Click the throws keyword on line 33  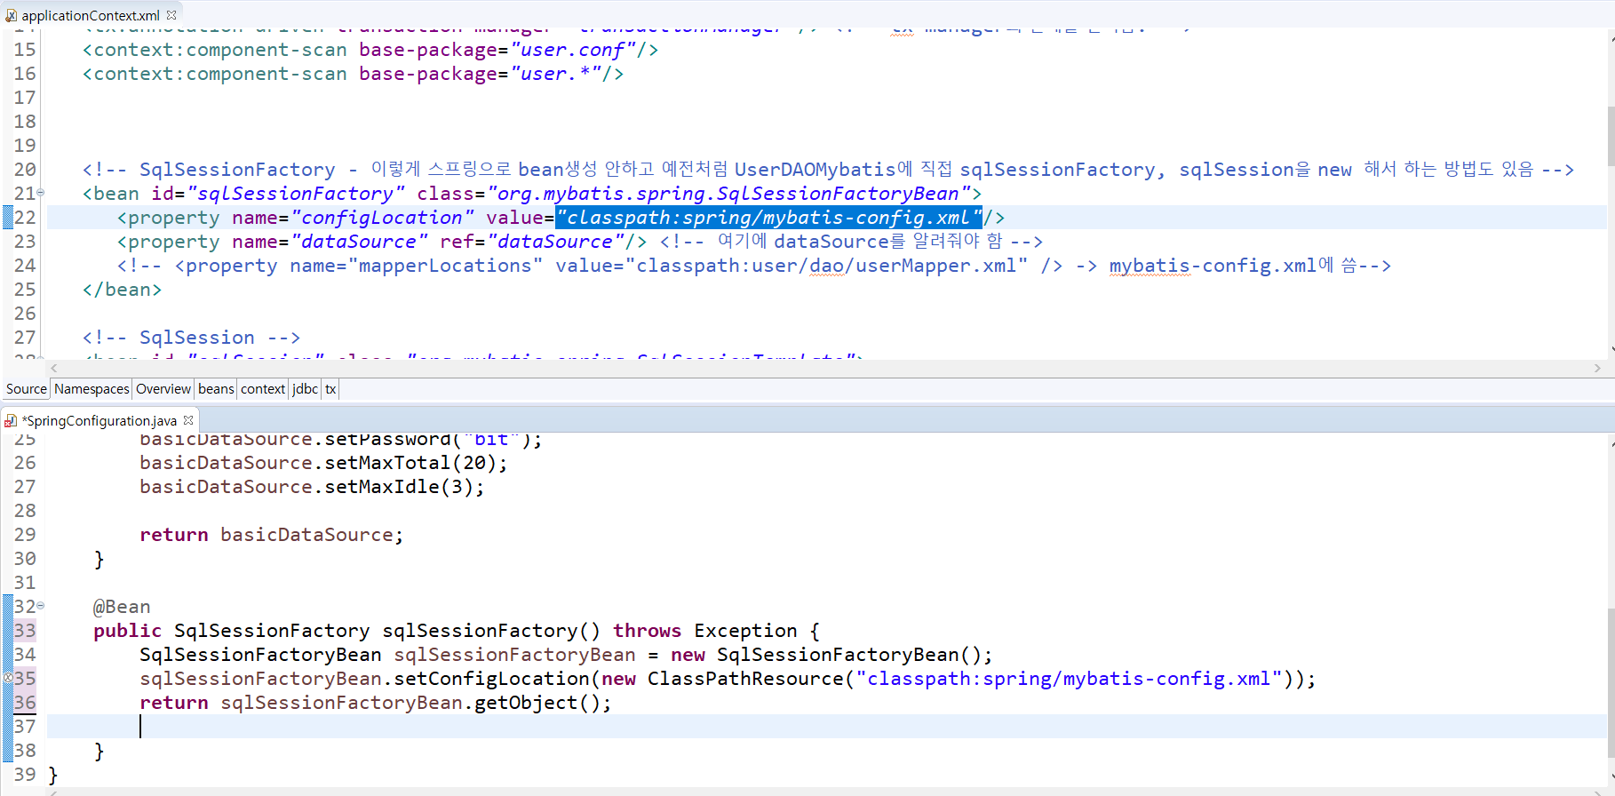pyautogui.click(x=647, y=631)
